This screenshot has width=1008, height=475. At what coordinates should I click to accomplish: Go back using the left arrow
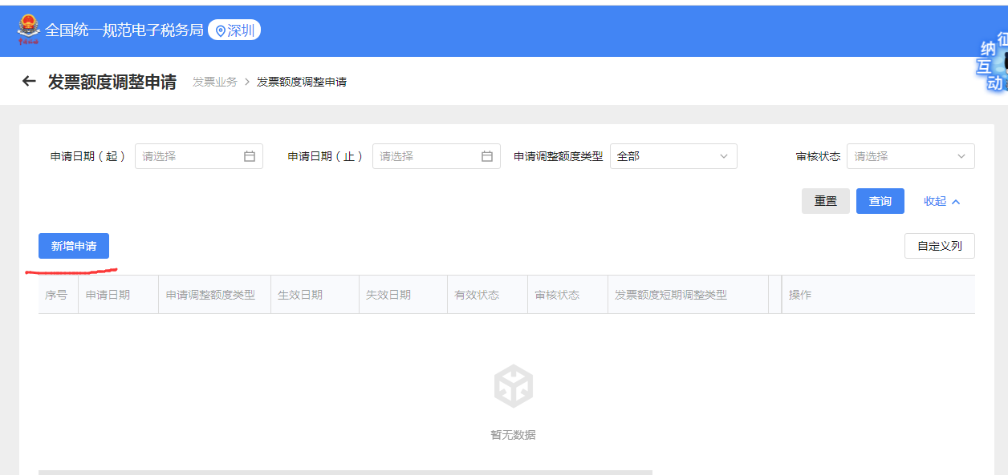click(29, 81)
